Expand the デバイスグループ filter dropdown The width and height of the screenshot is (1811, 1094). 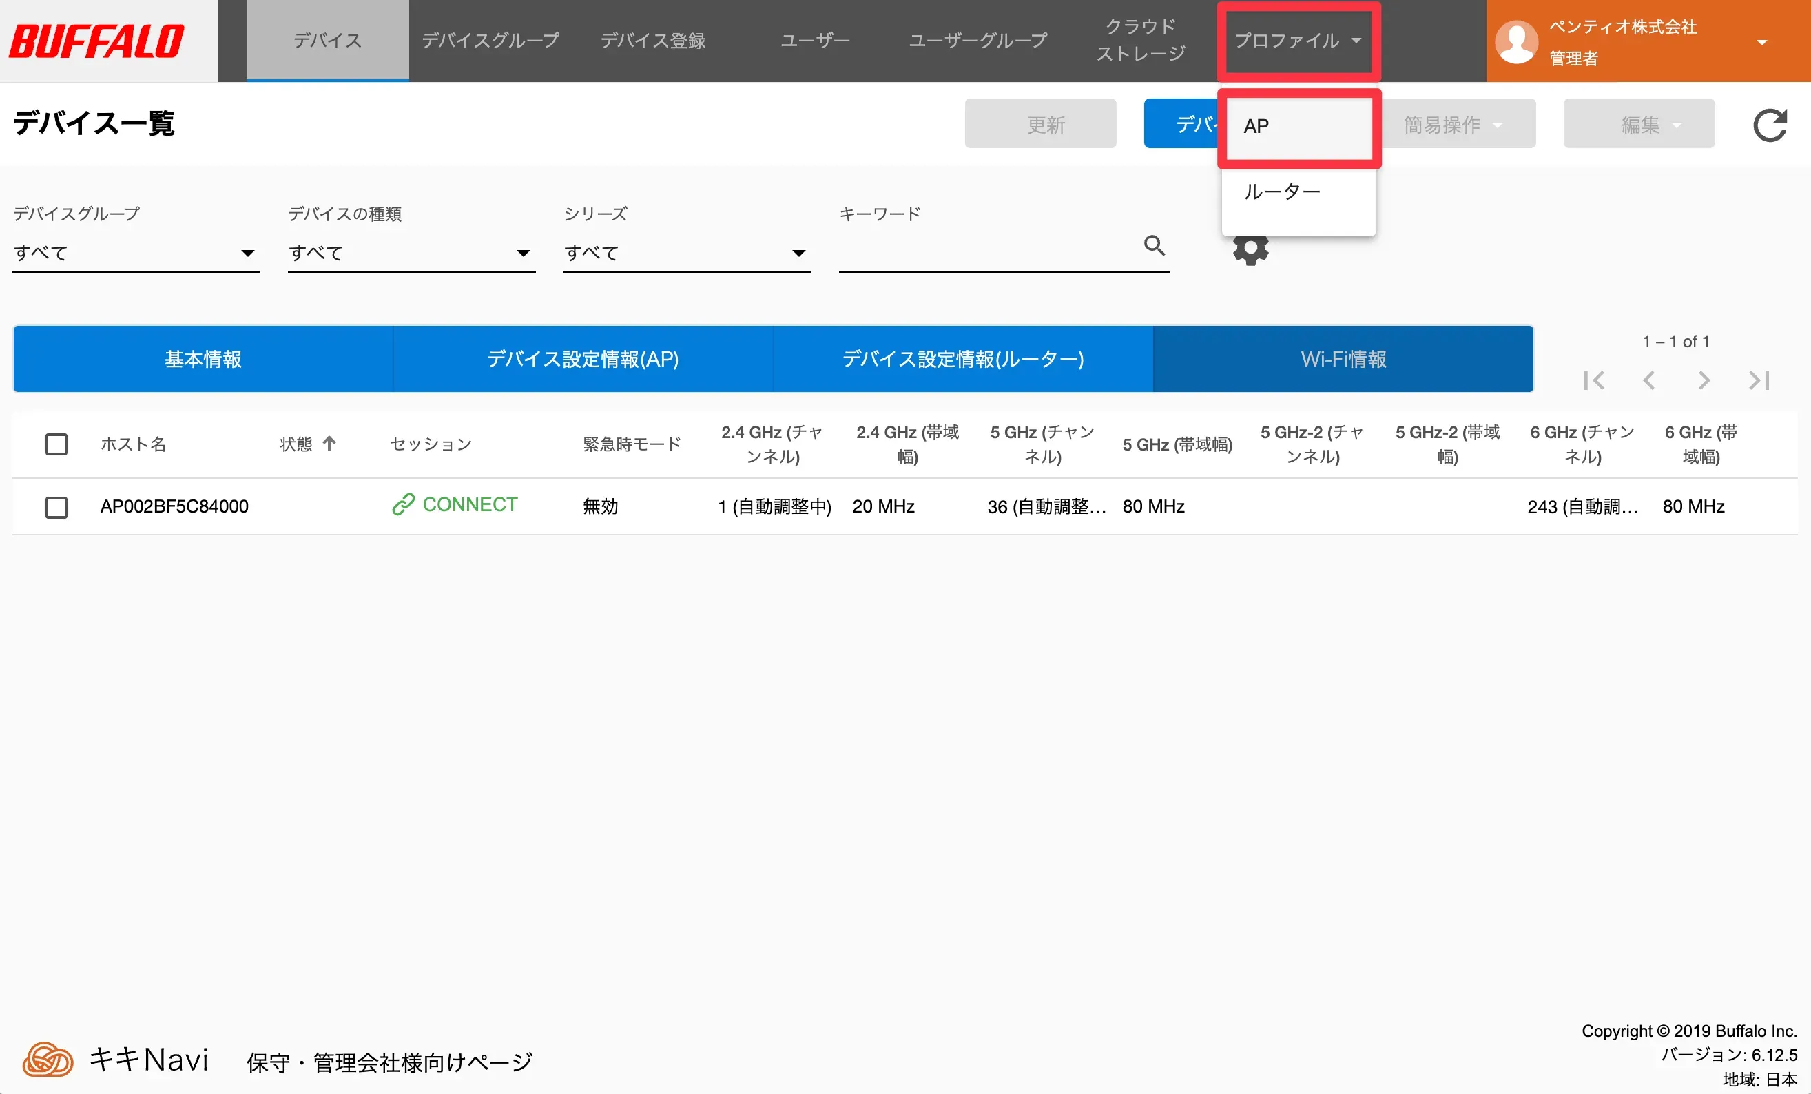pyautogui.click(x=136, y=253)
